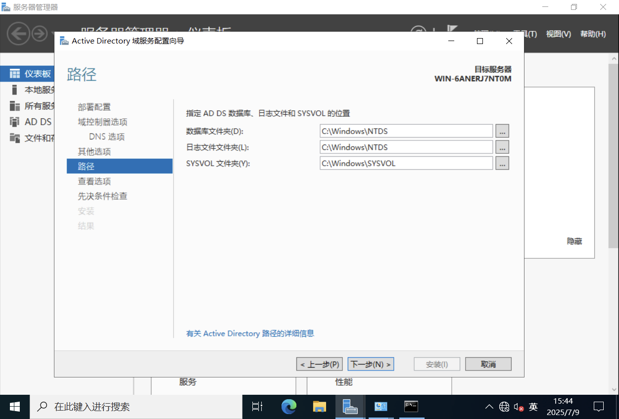The height and width of the screenshot is (419, 619).
Task: Open the 帮助(H) menu
Action: pos(593,34)
